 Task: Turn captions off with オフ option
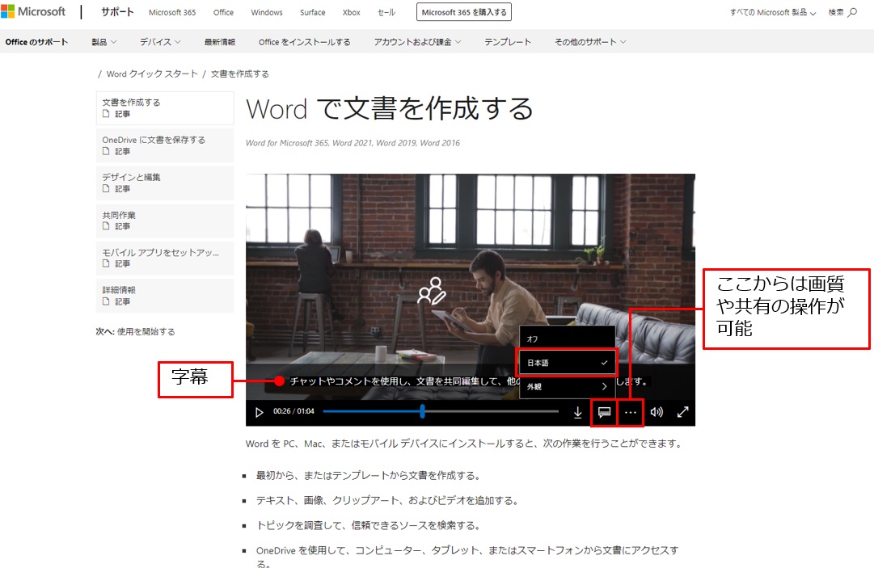[x=568, y=339]
